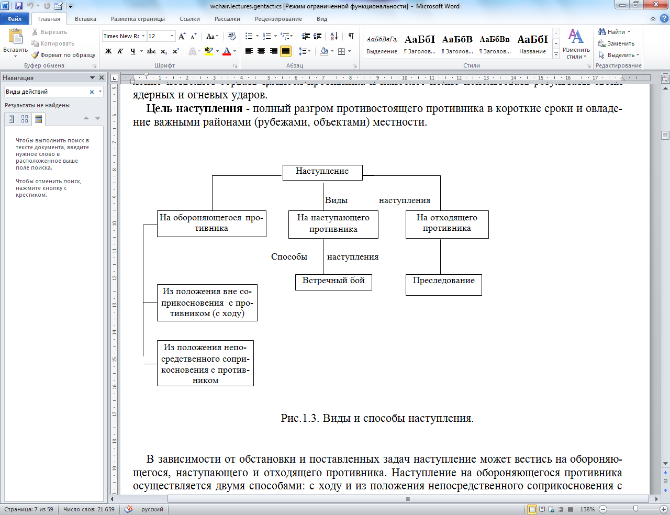Shrink font size with the smaller A icon
This screenshot has height=515, width=670.
coord(193,36)
